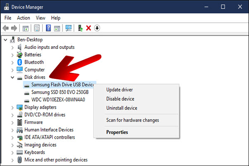This screenshot has width=249, height=166.
Task: Open the Action menu
Action: click(24, 18)
